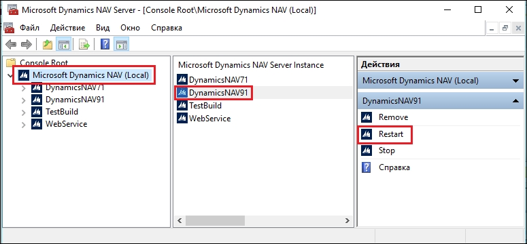Click Справка in the actions pane

pos(394,167)
